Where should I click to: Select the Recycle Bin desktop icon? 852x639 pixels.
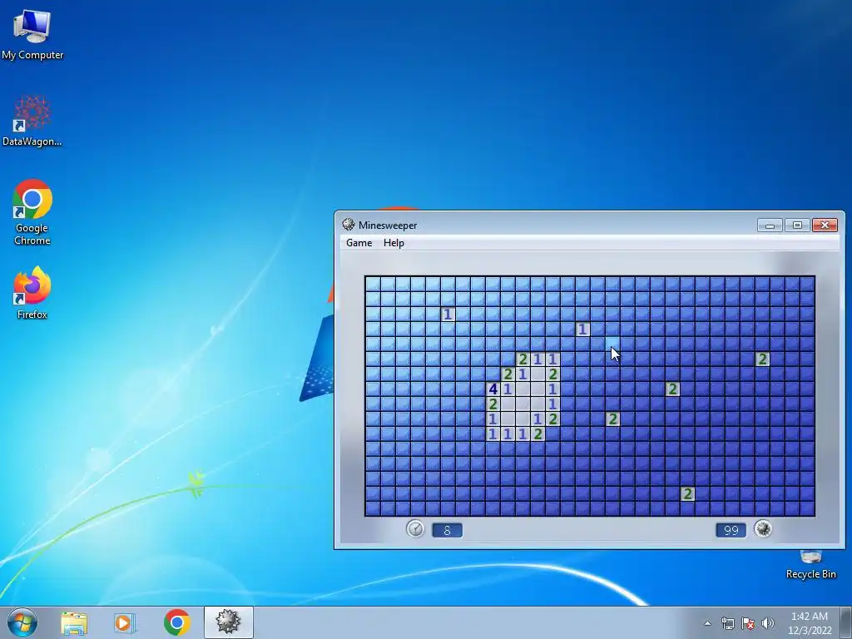pyautogui.click(x=810, y=565)
